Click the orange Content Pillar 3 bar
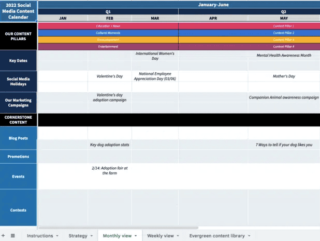Image resolution: width=320 pixels, height=241 pixels. pyautogui.click(x=283, y=40)
